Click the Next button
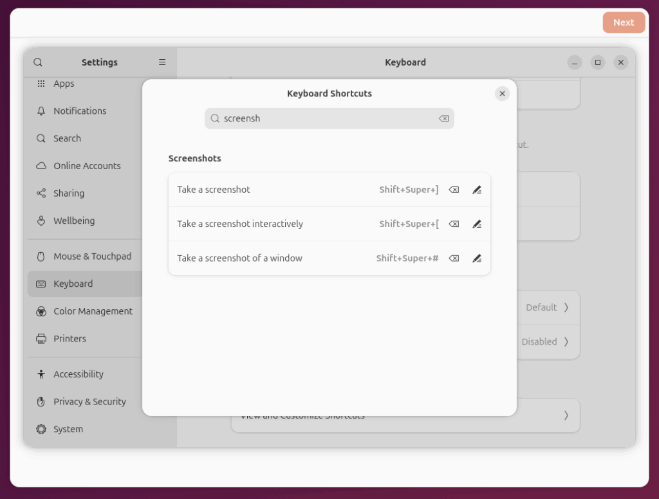This screenshot has height=499, width=659. (x=623, y=22)
